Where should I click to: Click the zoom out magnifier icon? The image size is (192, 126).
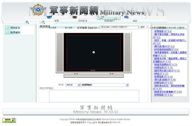pos(43,22)
